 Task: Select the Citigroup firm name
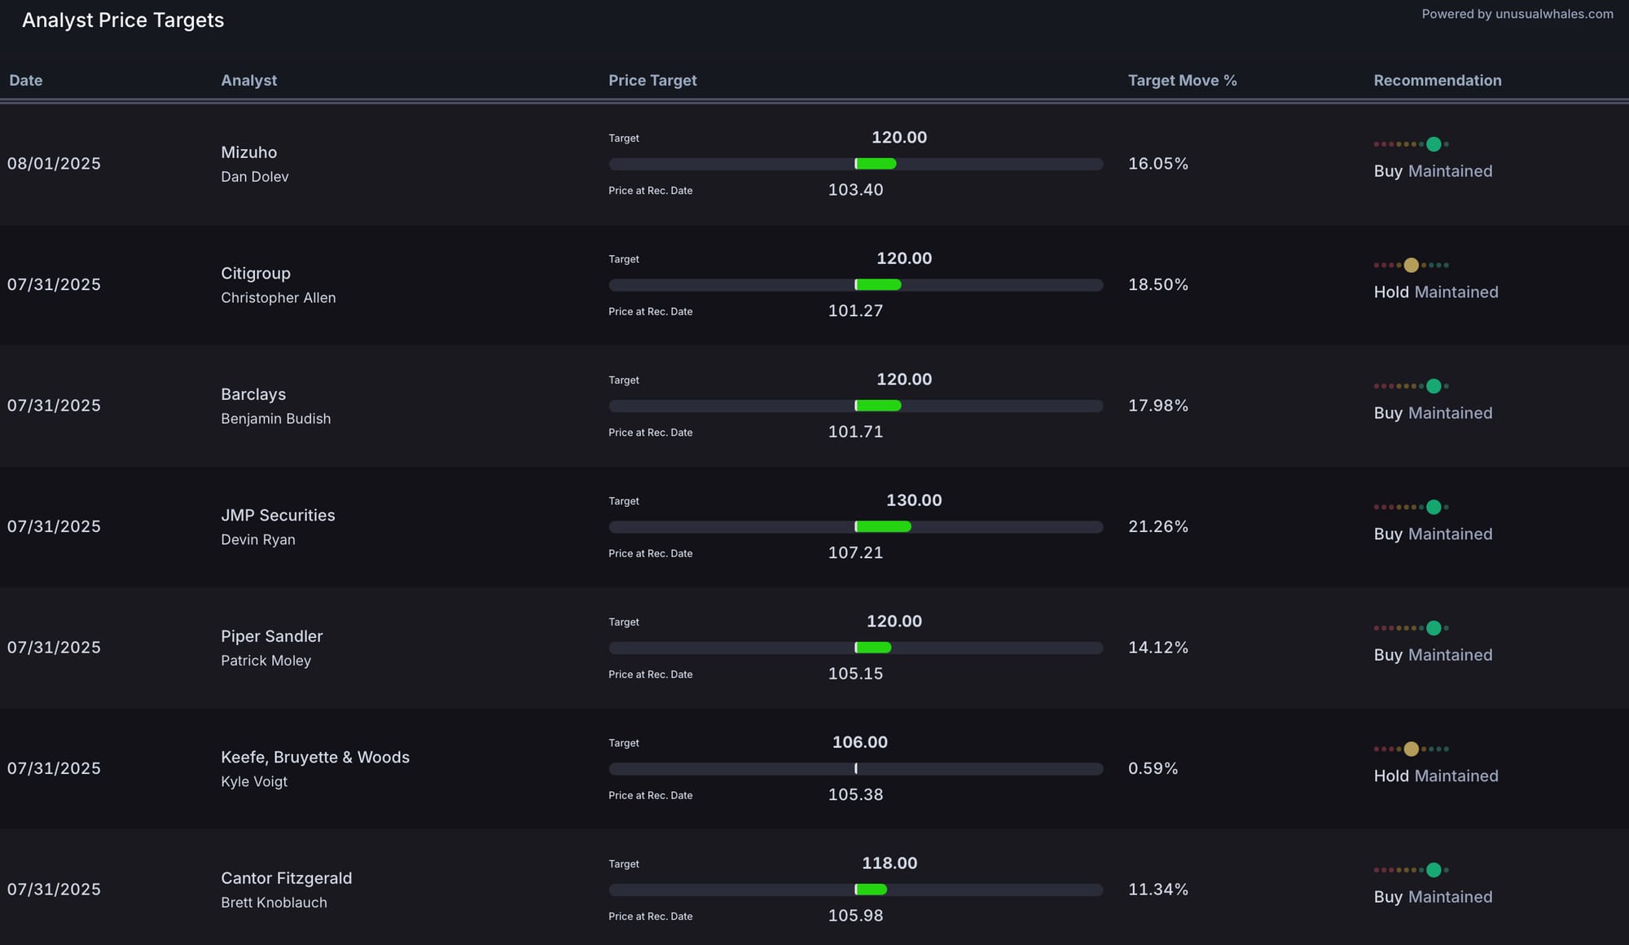(256, 274)
